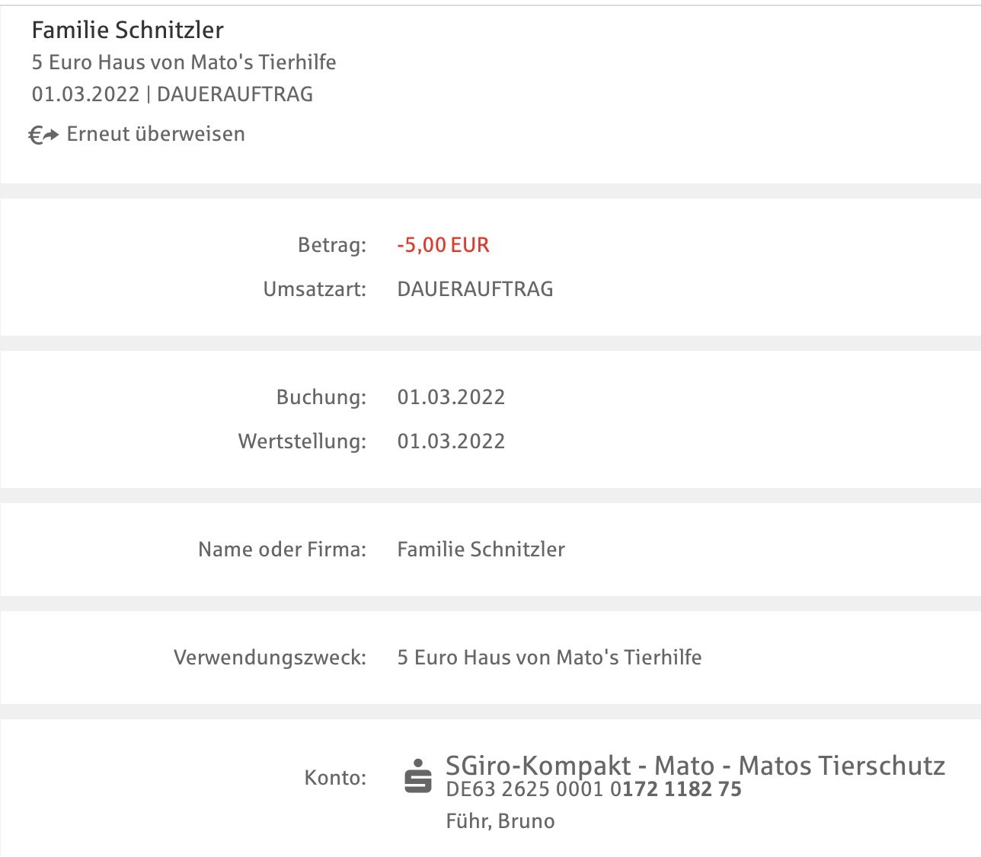Select the Wertstellung date 01.03.2022
Viewport: 981px width, 857px height.
(x=451, y=441)
